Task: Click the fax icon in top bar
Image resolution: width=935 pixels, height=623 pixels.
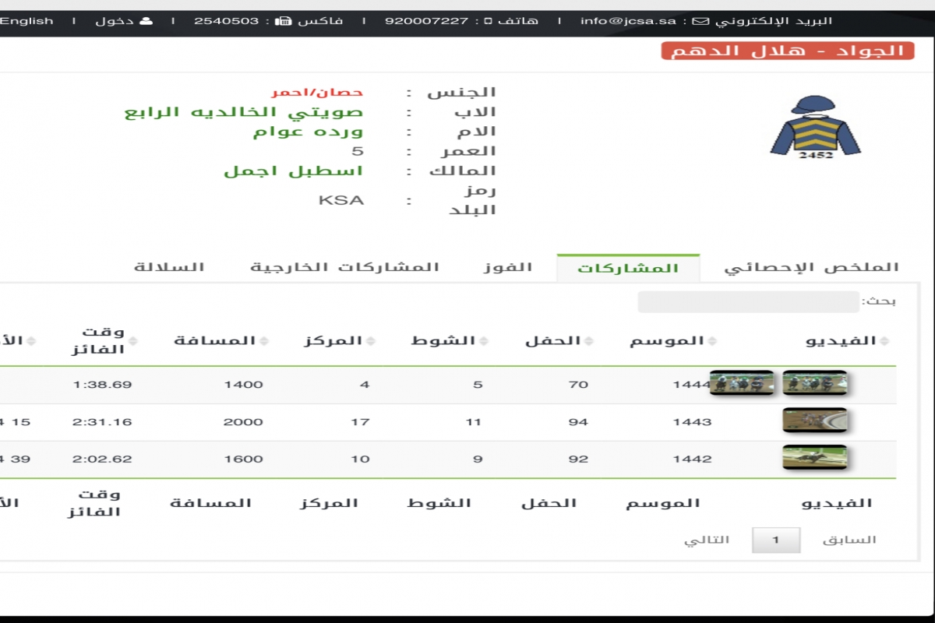Action: click(283, 21)
